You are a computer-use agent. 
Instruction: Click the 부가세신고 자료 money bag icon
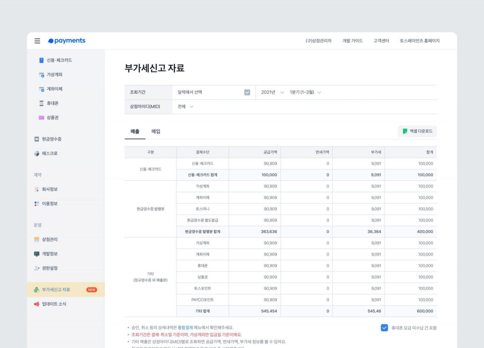[37, 290]
